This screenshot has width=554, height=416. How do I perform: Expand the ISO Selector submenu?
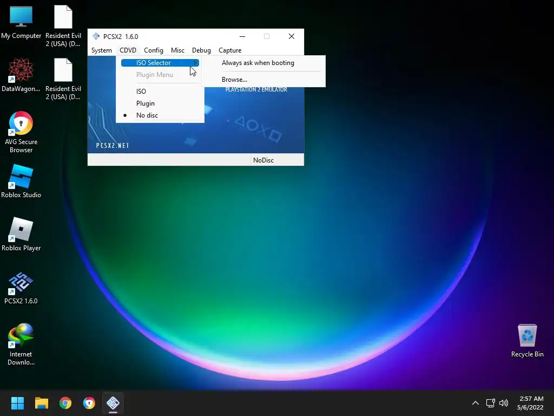[160, 63]
